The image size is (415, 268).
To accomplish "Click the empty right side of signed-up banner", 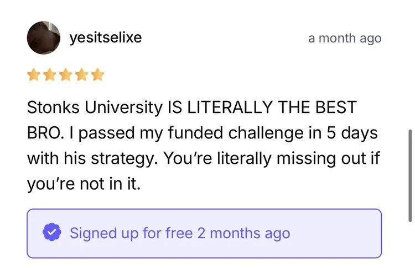I will point(336,233).
